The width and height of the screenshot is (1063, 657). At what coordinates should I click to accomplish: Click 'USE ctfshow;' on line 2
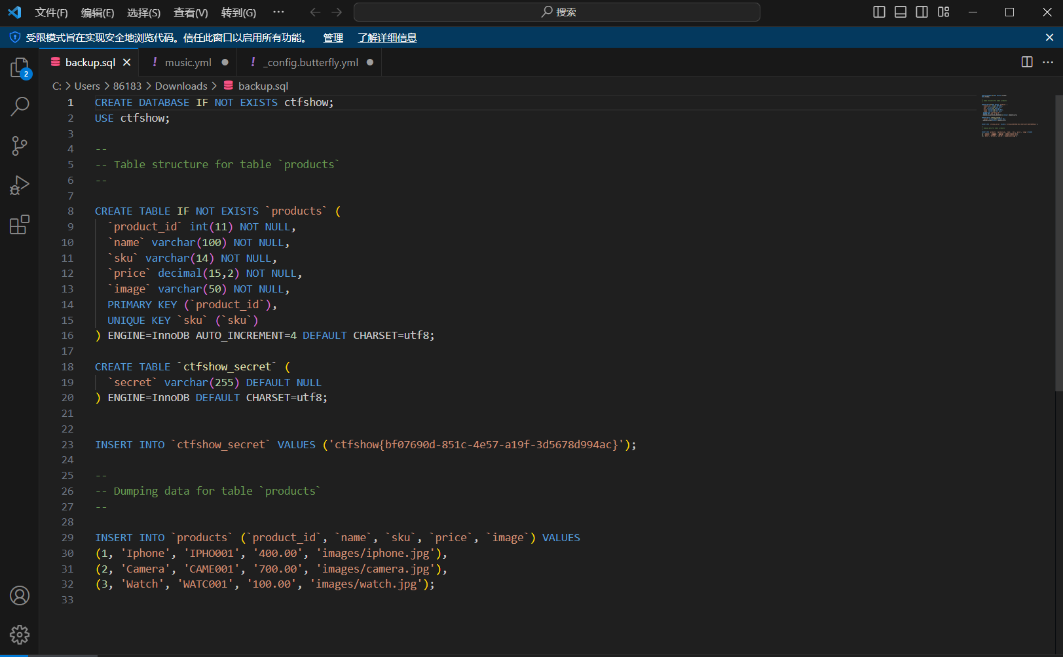coord(132,118)
